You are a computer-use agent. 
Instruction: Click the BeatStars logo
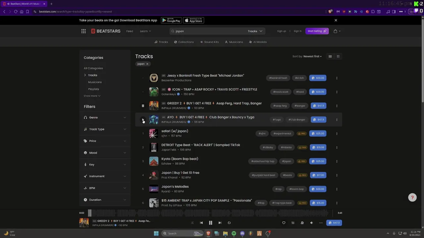pyautogui.click(x=106, y=31)
